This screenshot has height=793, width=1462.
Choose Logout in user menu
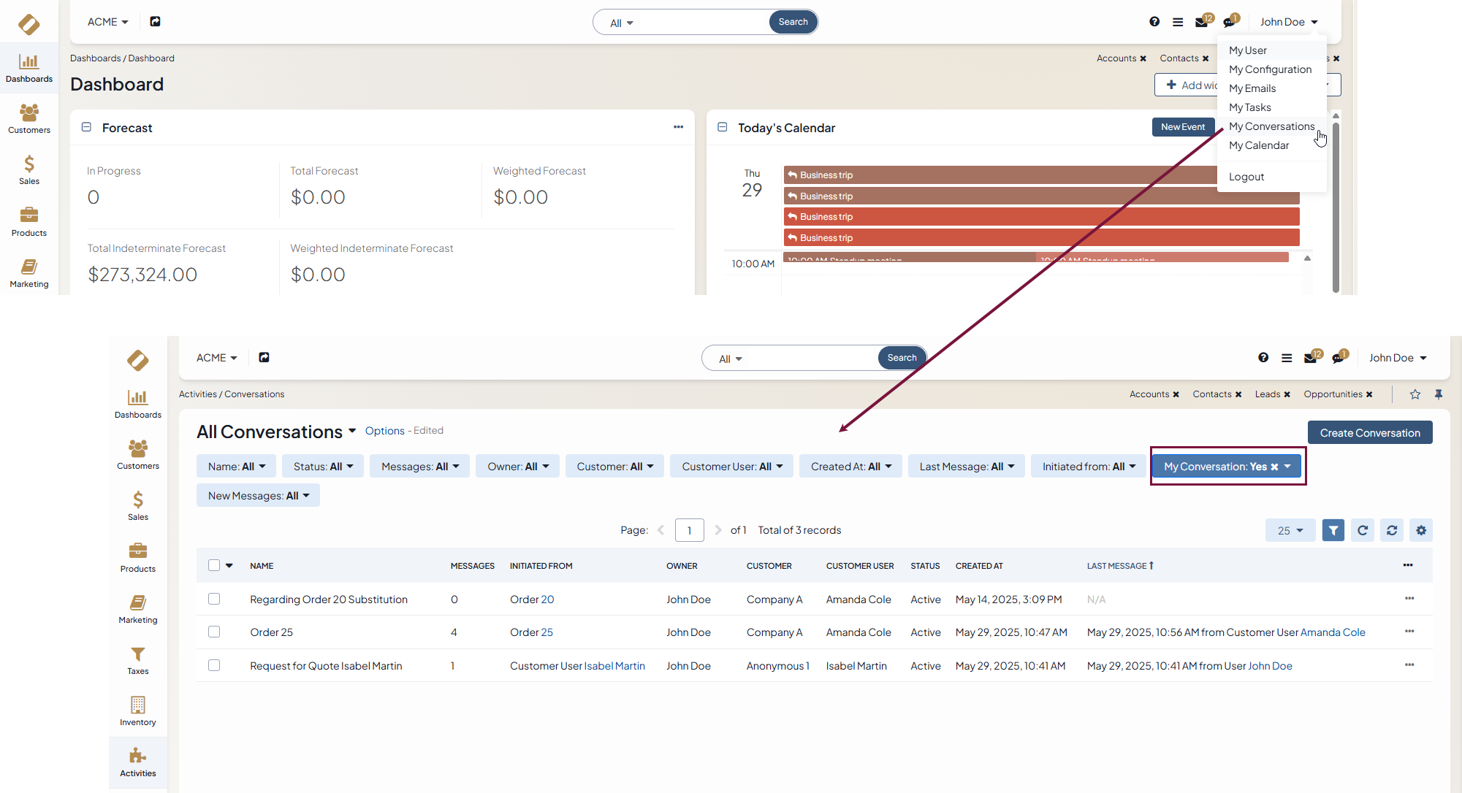tap(1246, 177)
